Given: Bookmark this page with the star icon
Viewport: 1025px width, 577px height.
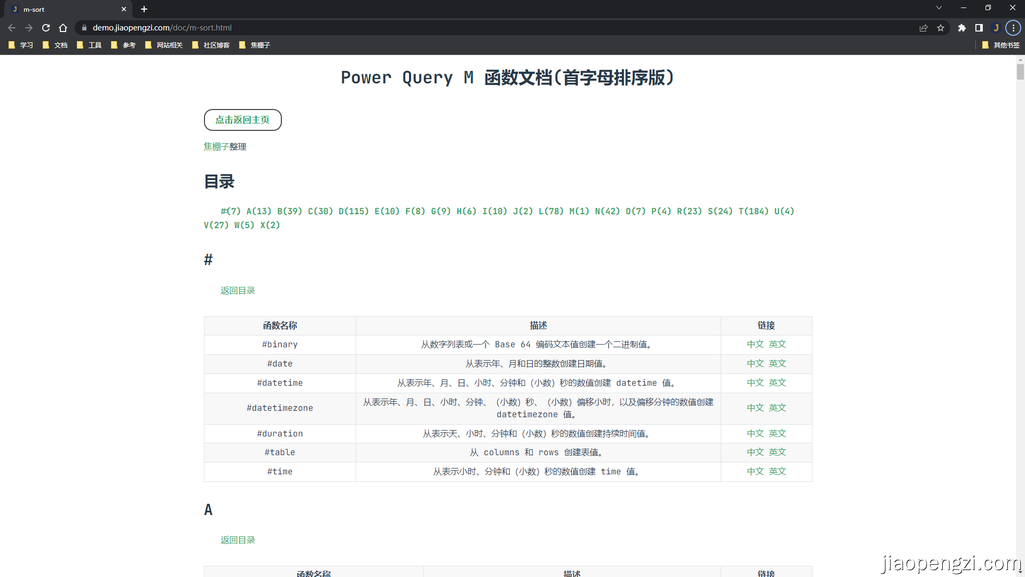Looking at the screenshot, I should coord(941,28).
